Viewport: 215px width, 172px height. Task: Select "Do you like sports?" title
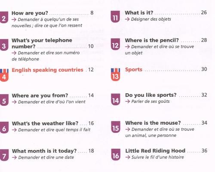(151, 95)
